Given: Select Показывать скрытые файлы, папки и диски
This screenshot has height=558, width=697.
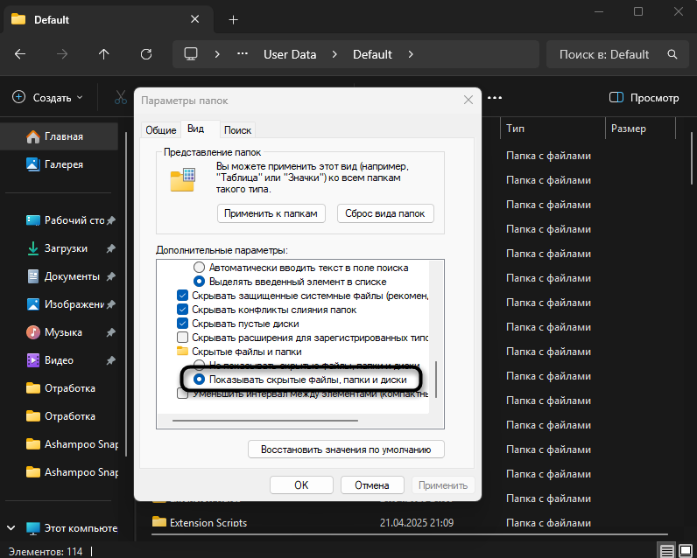Looking at the screenshot, I should (x=200, y=380).
